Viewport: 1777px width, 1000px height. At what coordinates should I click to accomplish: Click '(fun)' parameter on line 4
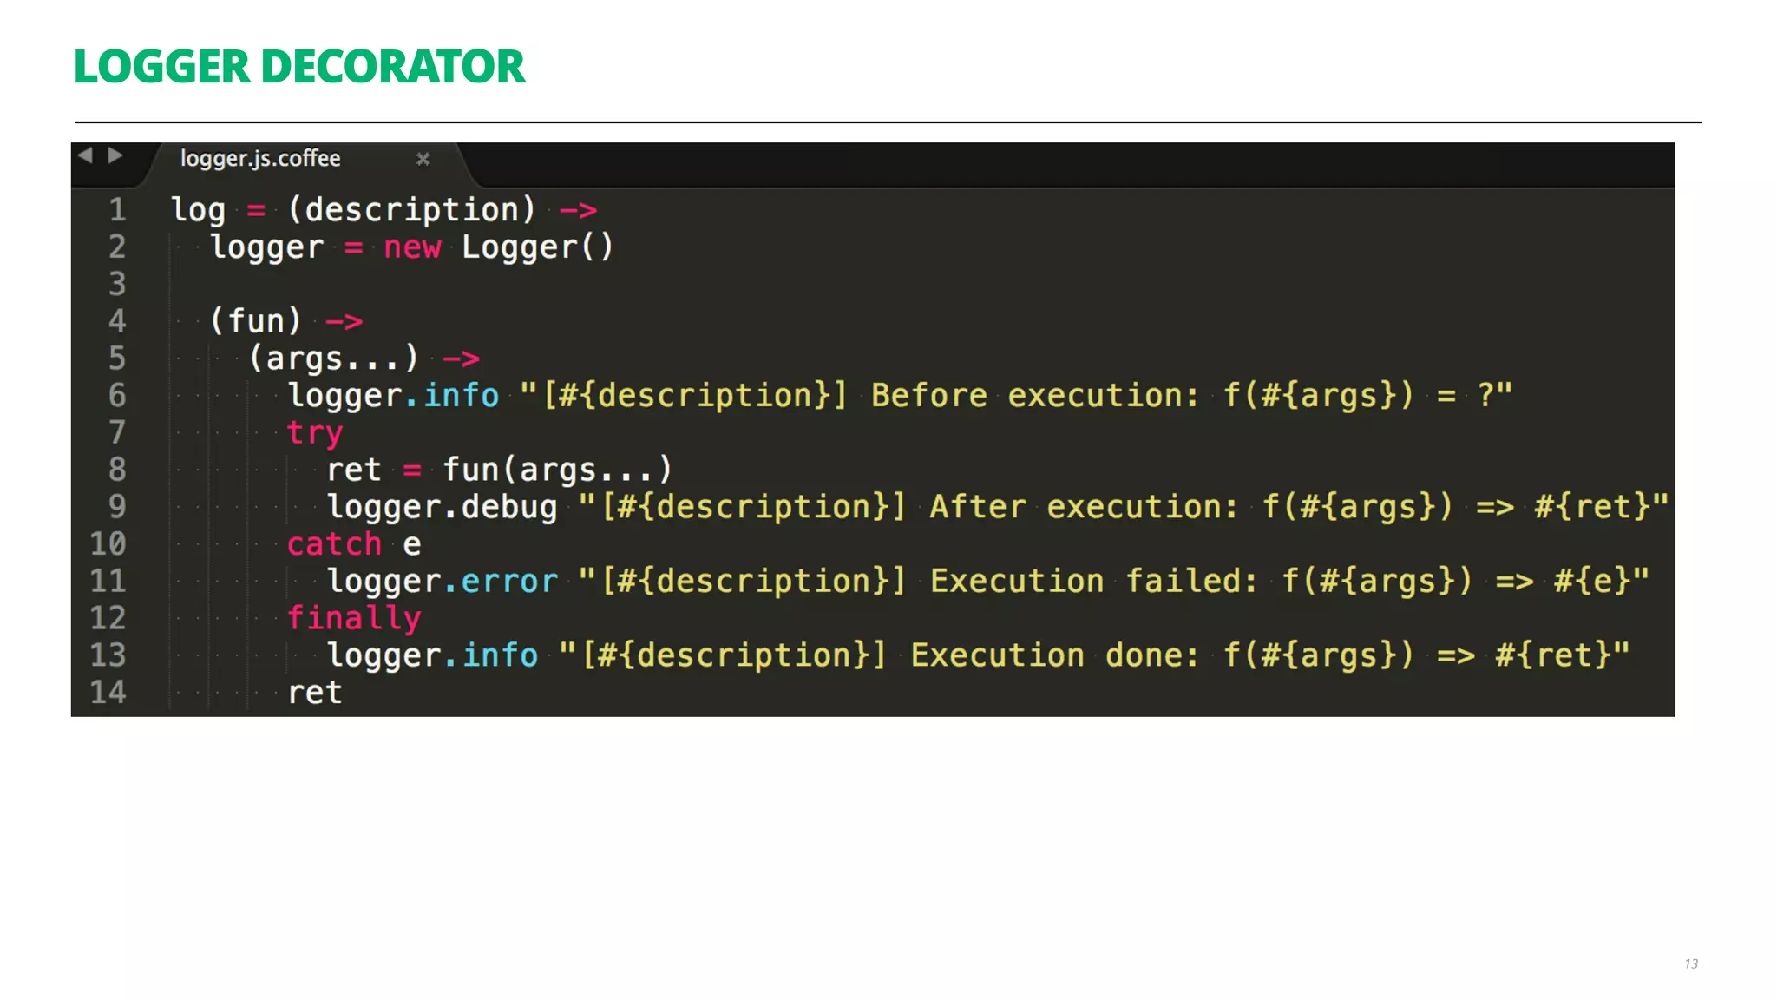[256, 321]
